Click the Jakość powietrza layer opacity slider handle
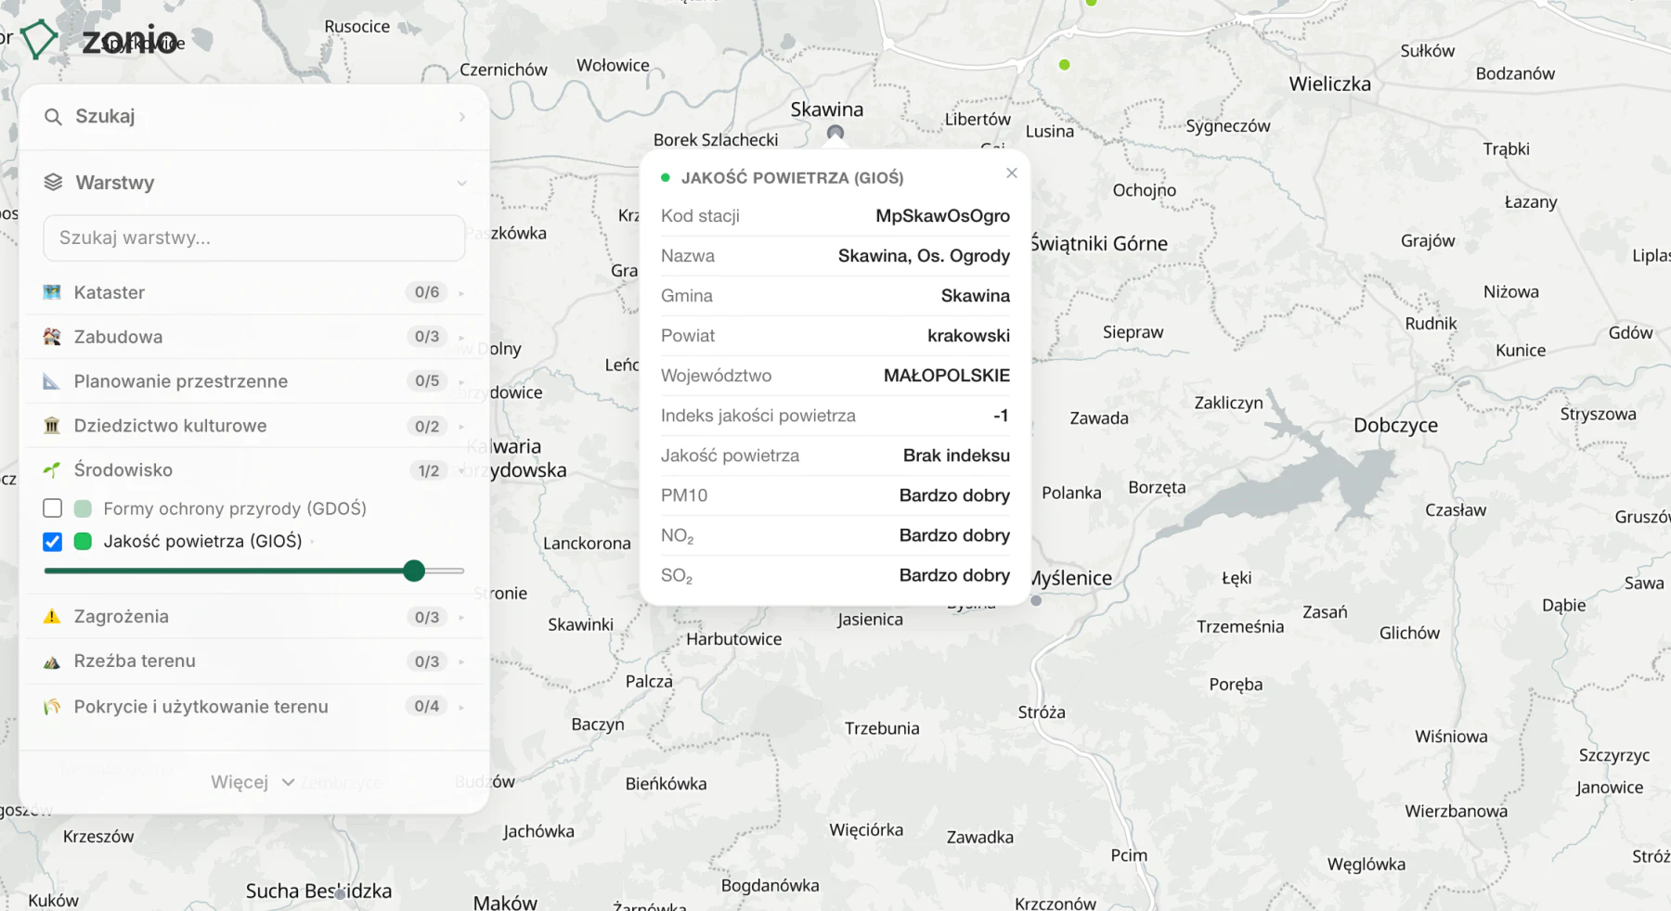 click(x=414, y=571)
